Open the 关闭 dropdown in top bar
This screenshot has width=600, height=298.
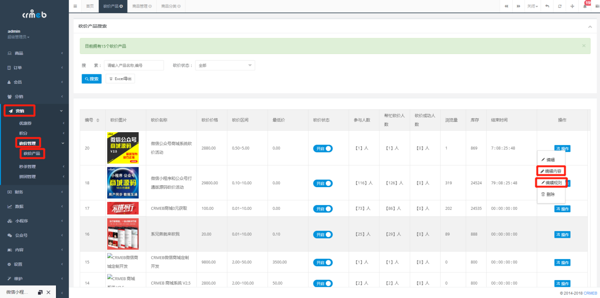(x=533, y=6)
